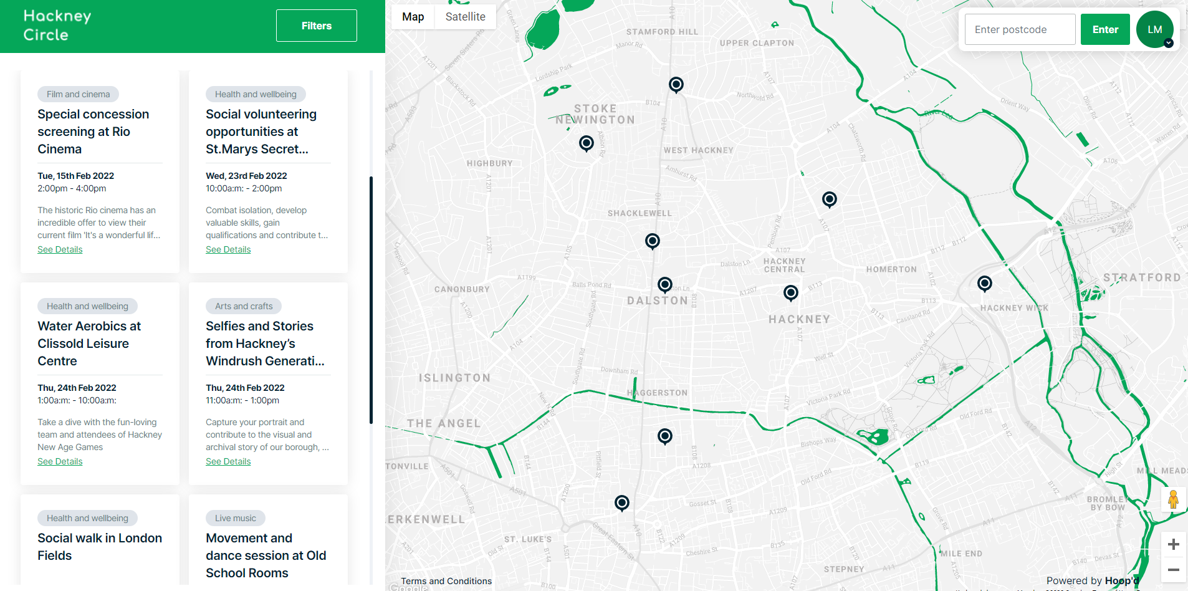Open Movement and dance session title
Screen dimensions: 1188x591
pyautogui.click(x=266, y=555)
